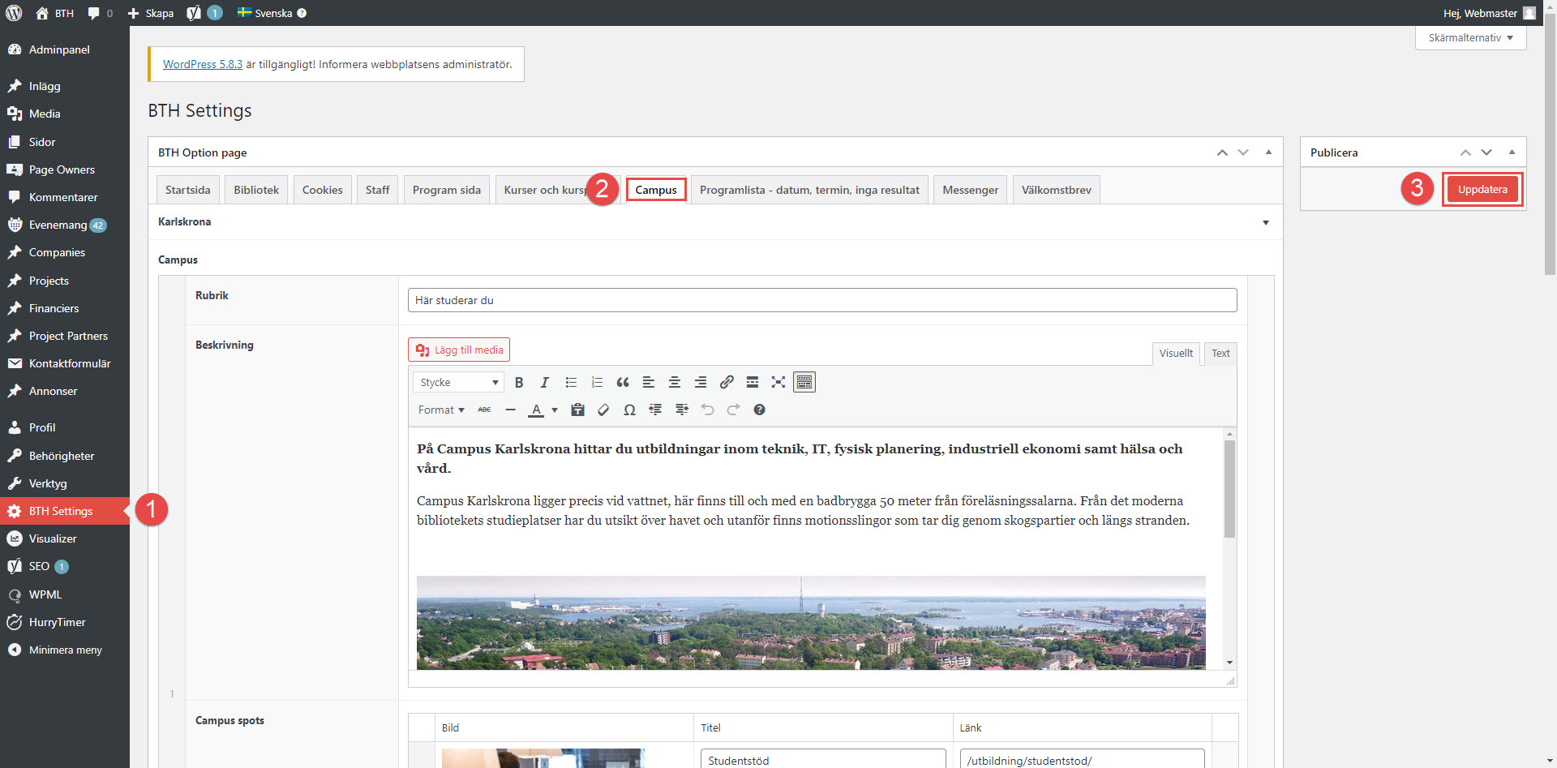Insert or edit a link in the editor

(x=727, y=382)
